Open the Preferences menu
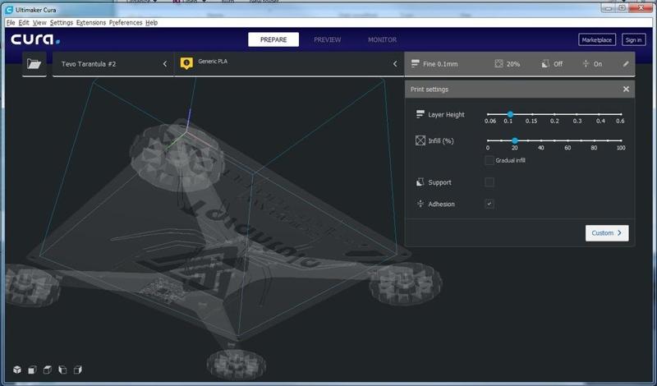Image resolution: width=657 pixels, height=386 pixels. click(x=126, y=23)
